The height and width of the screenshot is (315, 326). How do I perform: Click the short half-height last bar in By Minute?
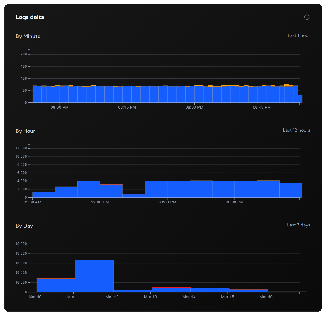(300, 98)
